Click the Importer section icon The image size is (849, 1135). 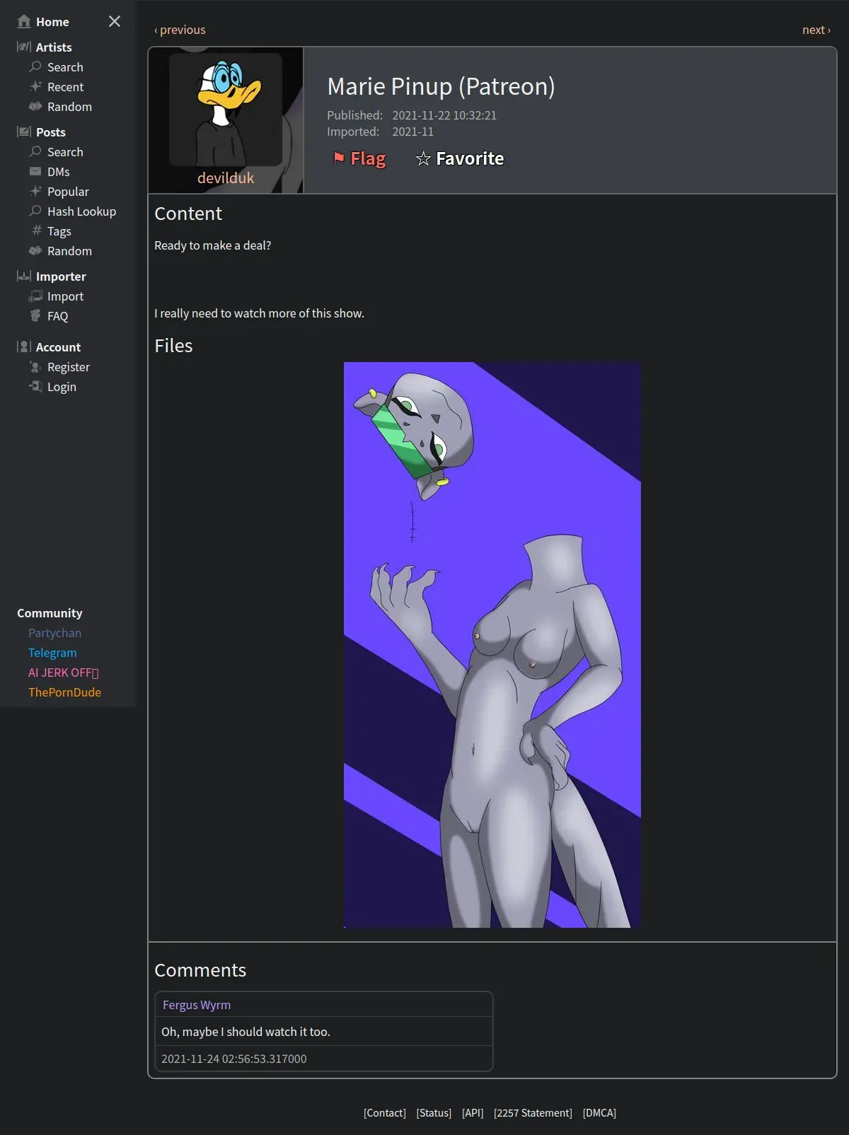pos(24,276)
